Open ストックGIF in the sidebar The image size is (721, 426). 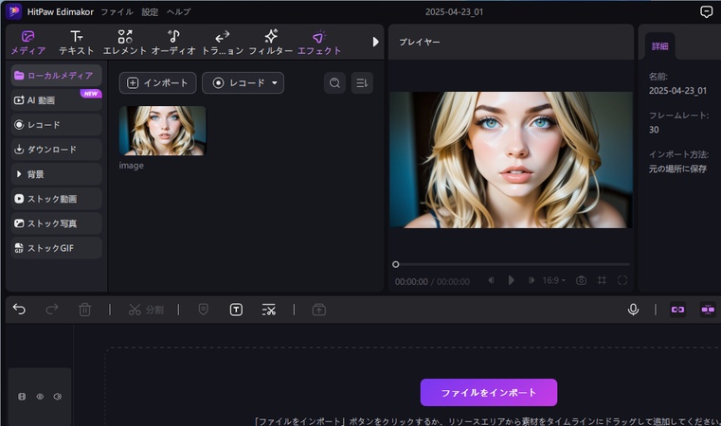pyautogui.click(x=57, y=248)
